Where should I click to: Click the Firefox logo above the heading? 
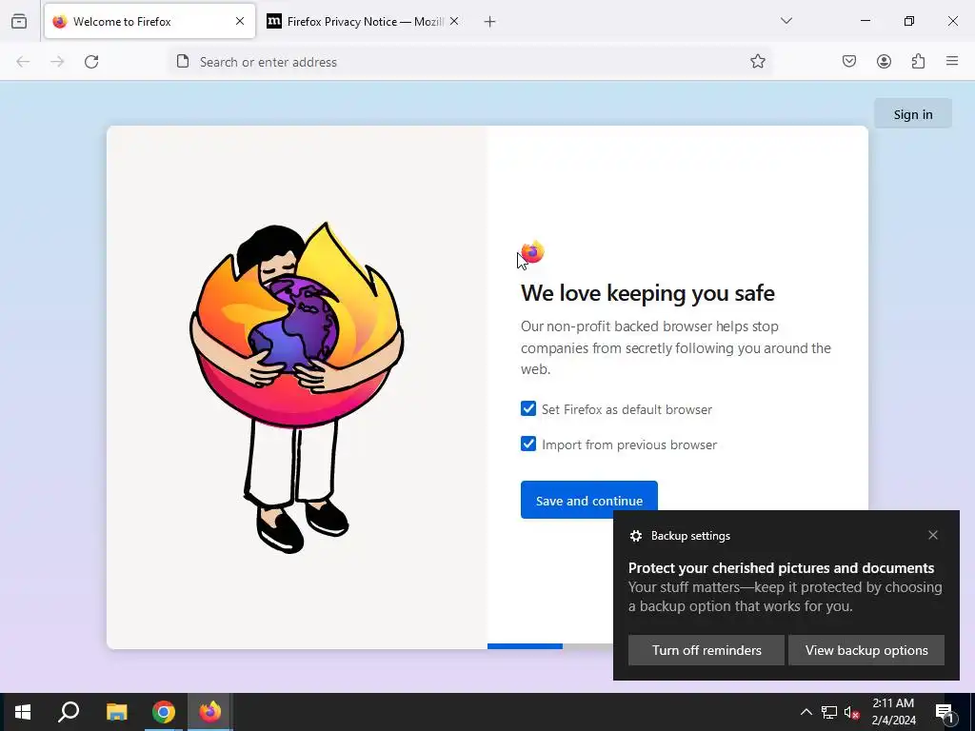coord(532,252)
